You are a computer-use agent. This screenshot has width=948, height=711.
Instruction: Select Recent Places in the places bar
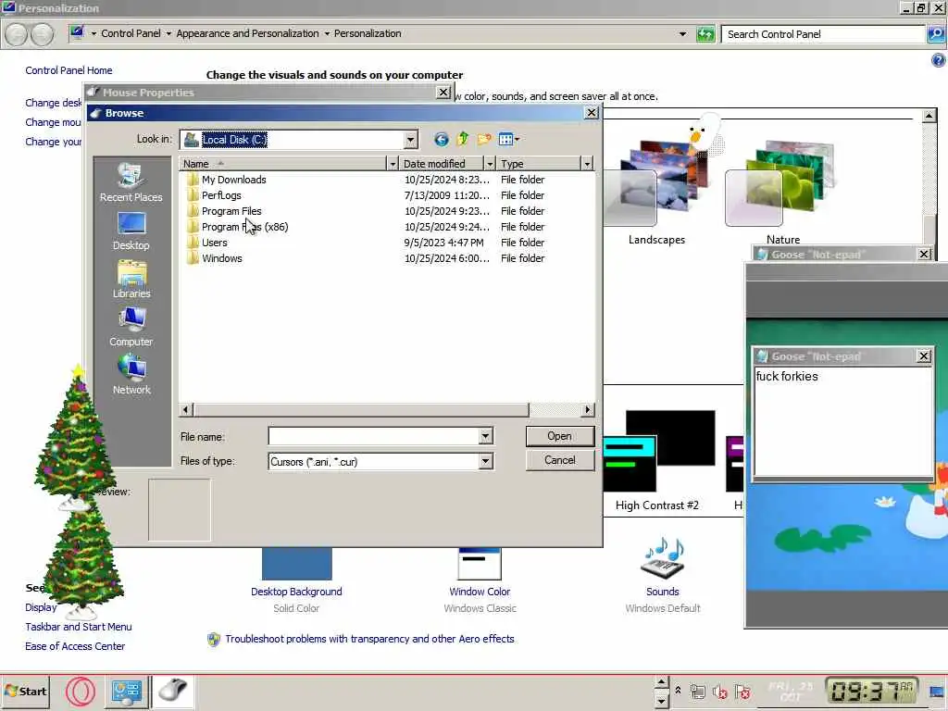(131, 182)
